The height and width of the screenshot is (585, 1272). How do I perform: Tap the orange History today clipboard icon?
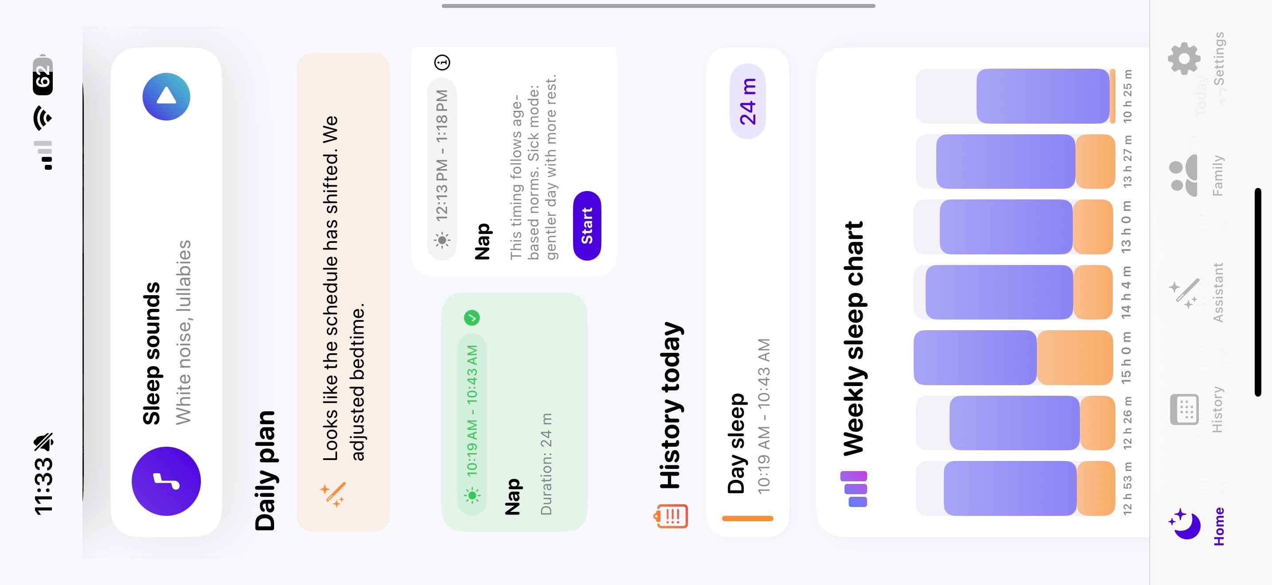[671, 516]
